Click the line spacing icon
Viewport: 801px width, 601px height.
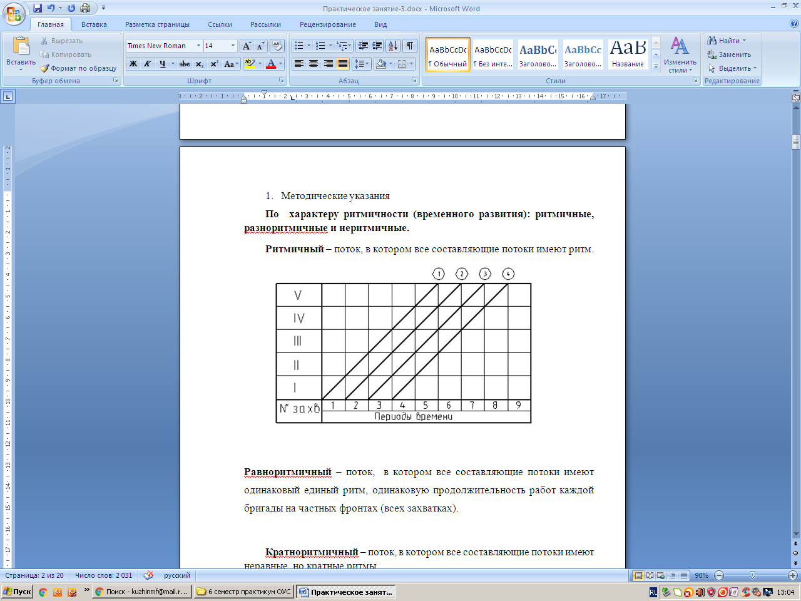pyautogui.click(x=359, y=64)
